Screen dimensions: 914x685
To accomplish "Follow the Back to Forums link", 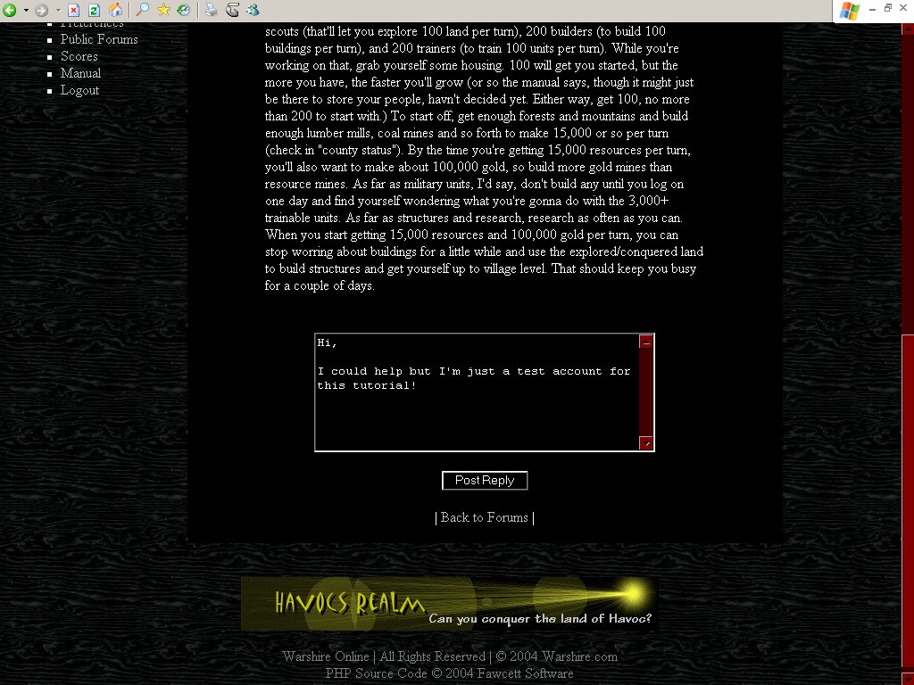I will point(484,517).
